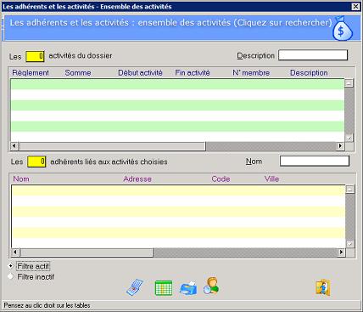Sort by Description column header in activities table
363x312 pixels.
point(309,73)
